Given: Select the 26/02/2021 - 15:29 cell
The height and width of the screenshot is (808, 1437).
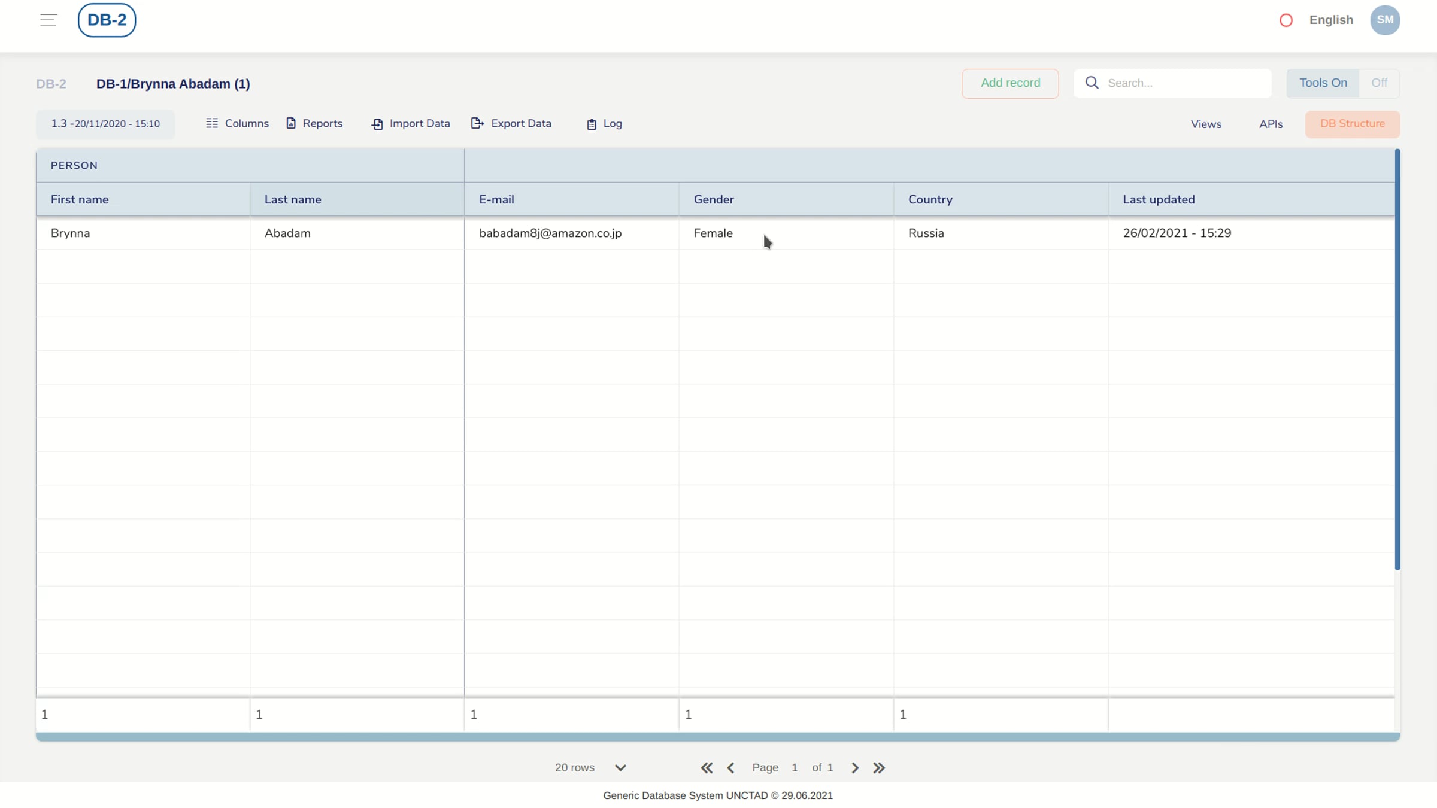Looking at the screenshot, I should 1251,233.
